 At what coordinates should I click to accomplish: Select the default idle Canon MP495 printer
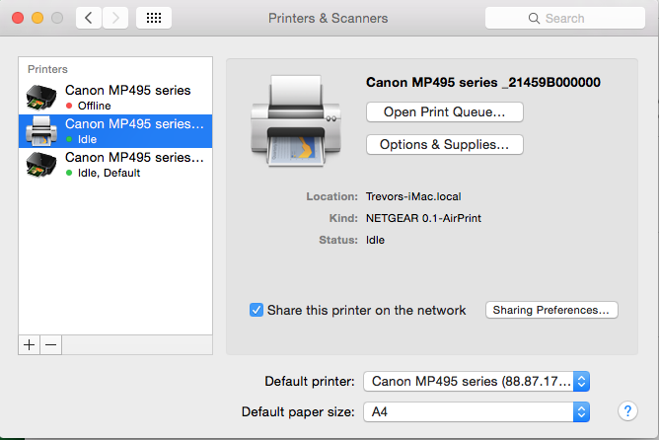tap(116, 164)
